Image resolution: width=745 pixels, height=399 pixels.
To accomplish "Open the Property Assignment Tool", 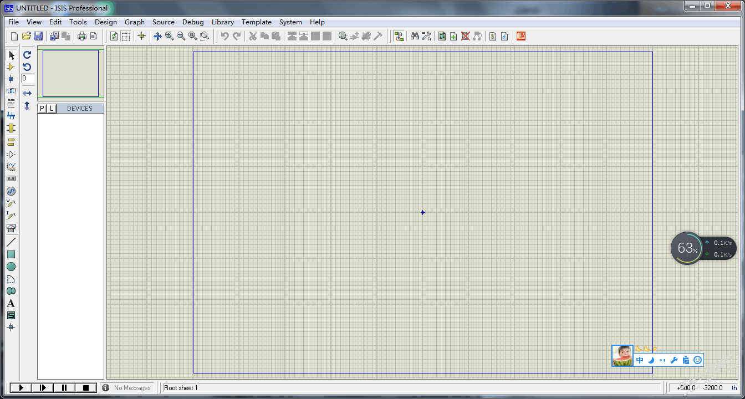I will coord(426,36).
